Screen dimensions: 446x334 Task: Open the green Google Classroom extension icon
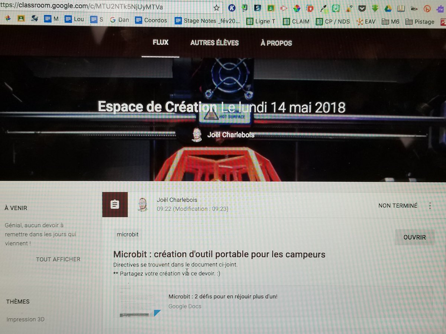[x=271, y=8]
